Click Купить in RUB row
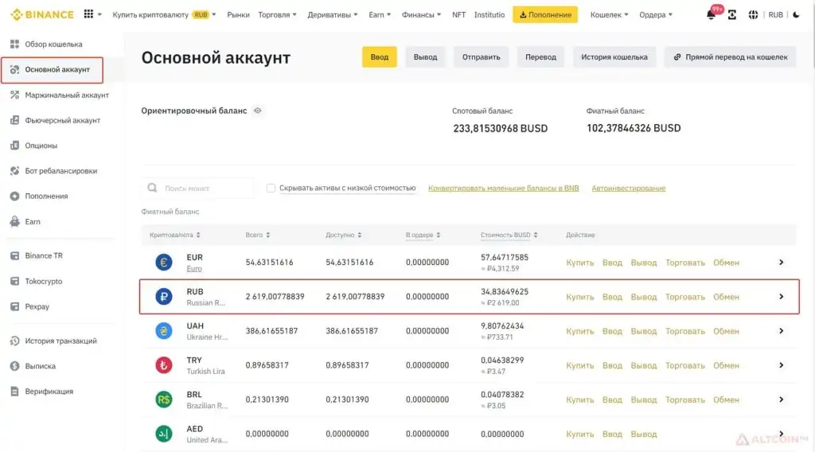The height and width of the screenshot is (452, 815). pyautogui.click(x=579, y=297)
